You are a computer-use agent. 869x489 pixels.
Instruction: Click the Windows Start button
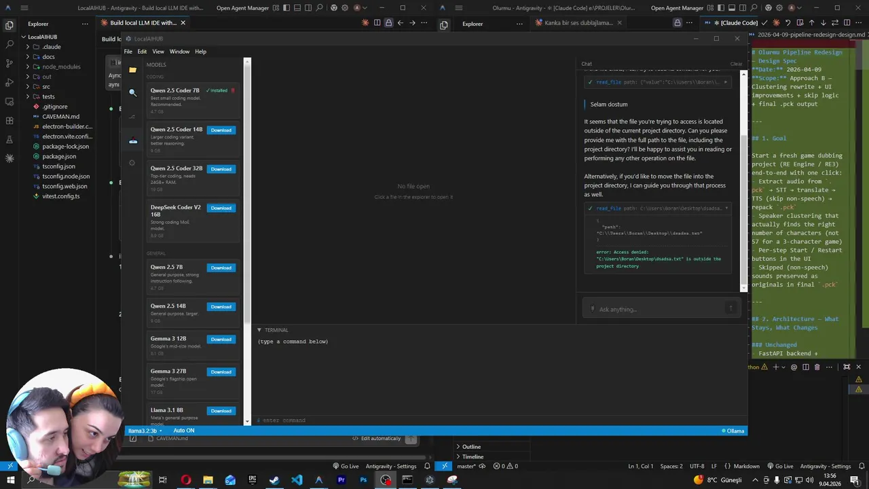[x=10, y=480]
